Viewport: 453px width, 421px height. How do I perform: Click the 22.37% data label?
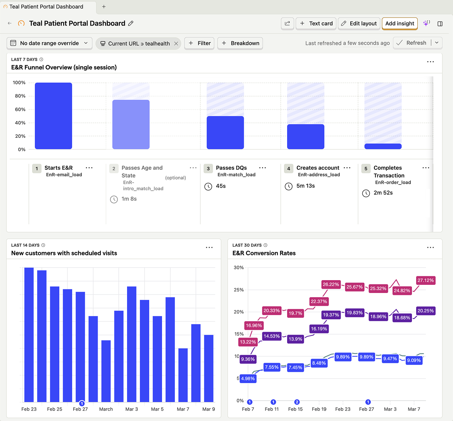(x=319, y=301)
